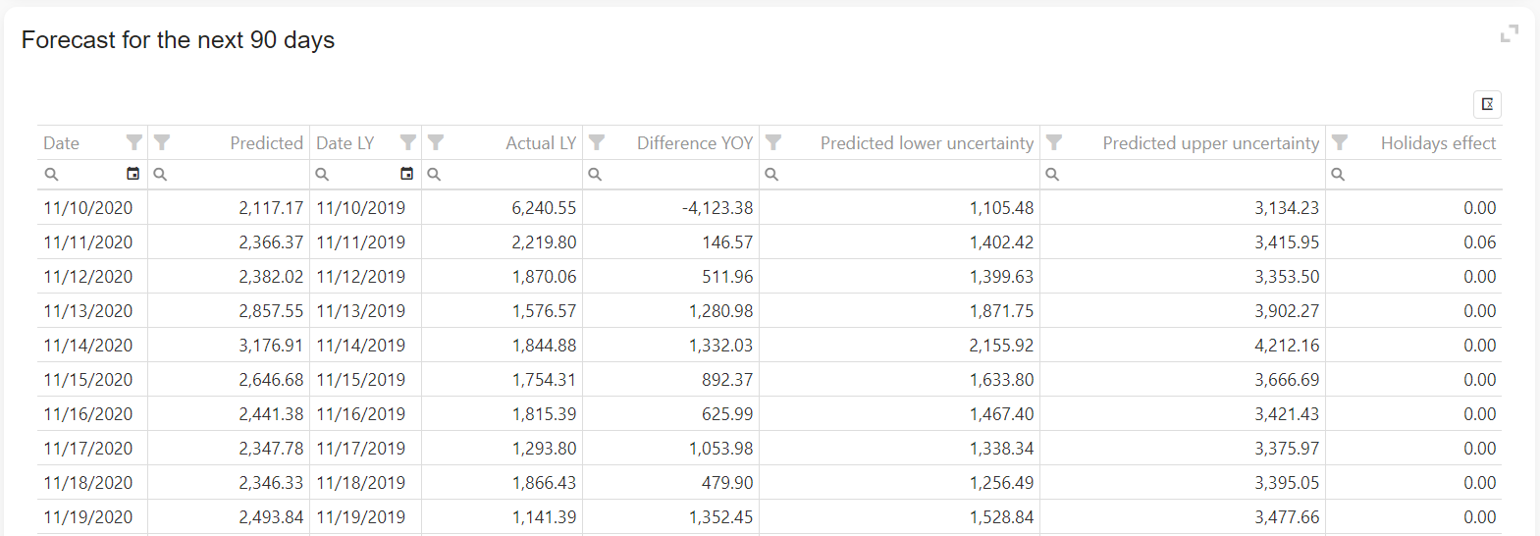Select the 11/14/2020 row
This screenshot has width=1540, height=536.
click(x=88, y=346)
